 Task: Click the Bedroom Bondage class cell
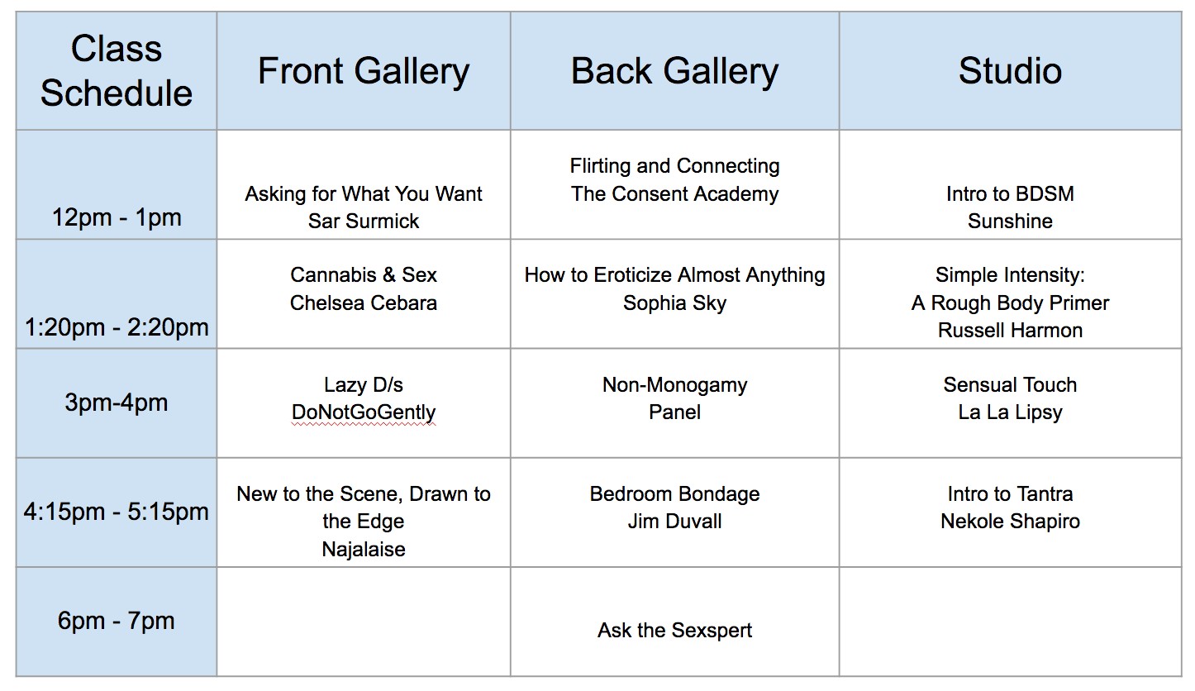pyautogui.click(x=674, y=508)
